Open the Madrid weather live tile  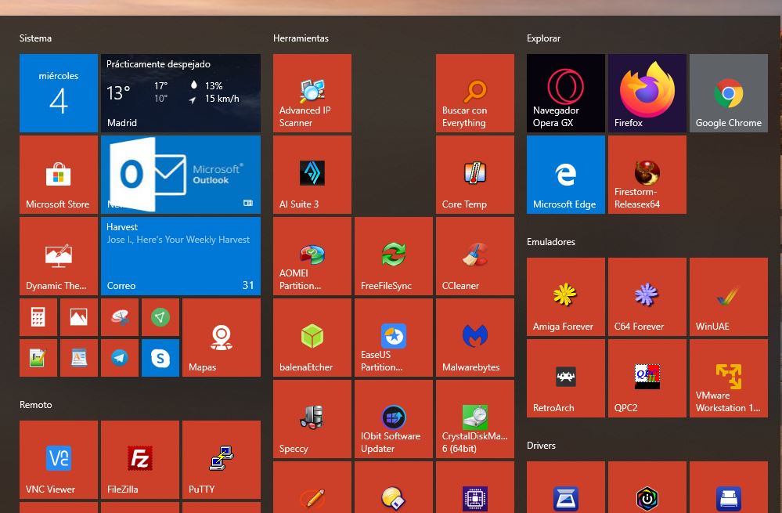(181, 93)
